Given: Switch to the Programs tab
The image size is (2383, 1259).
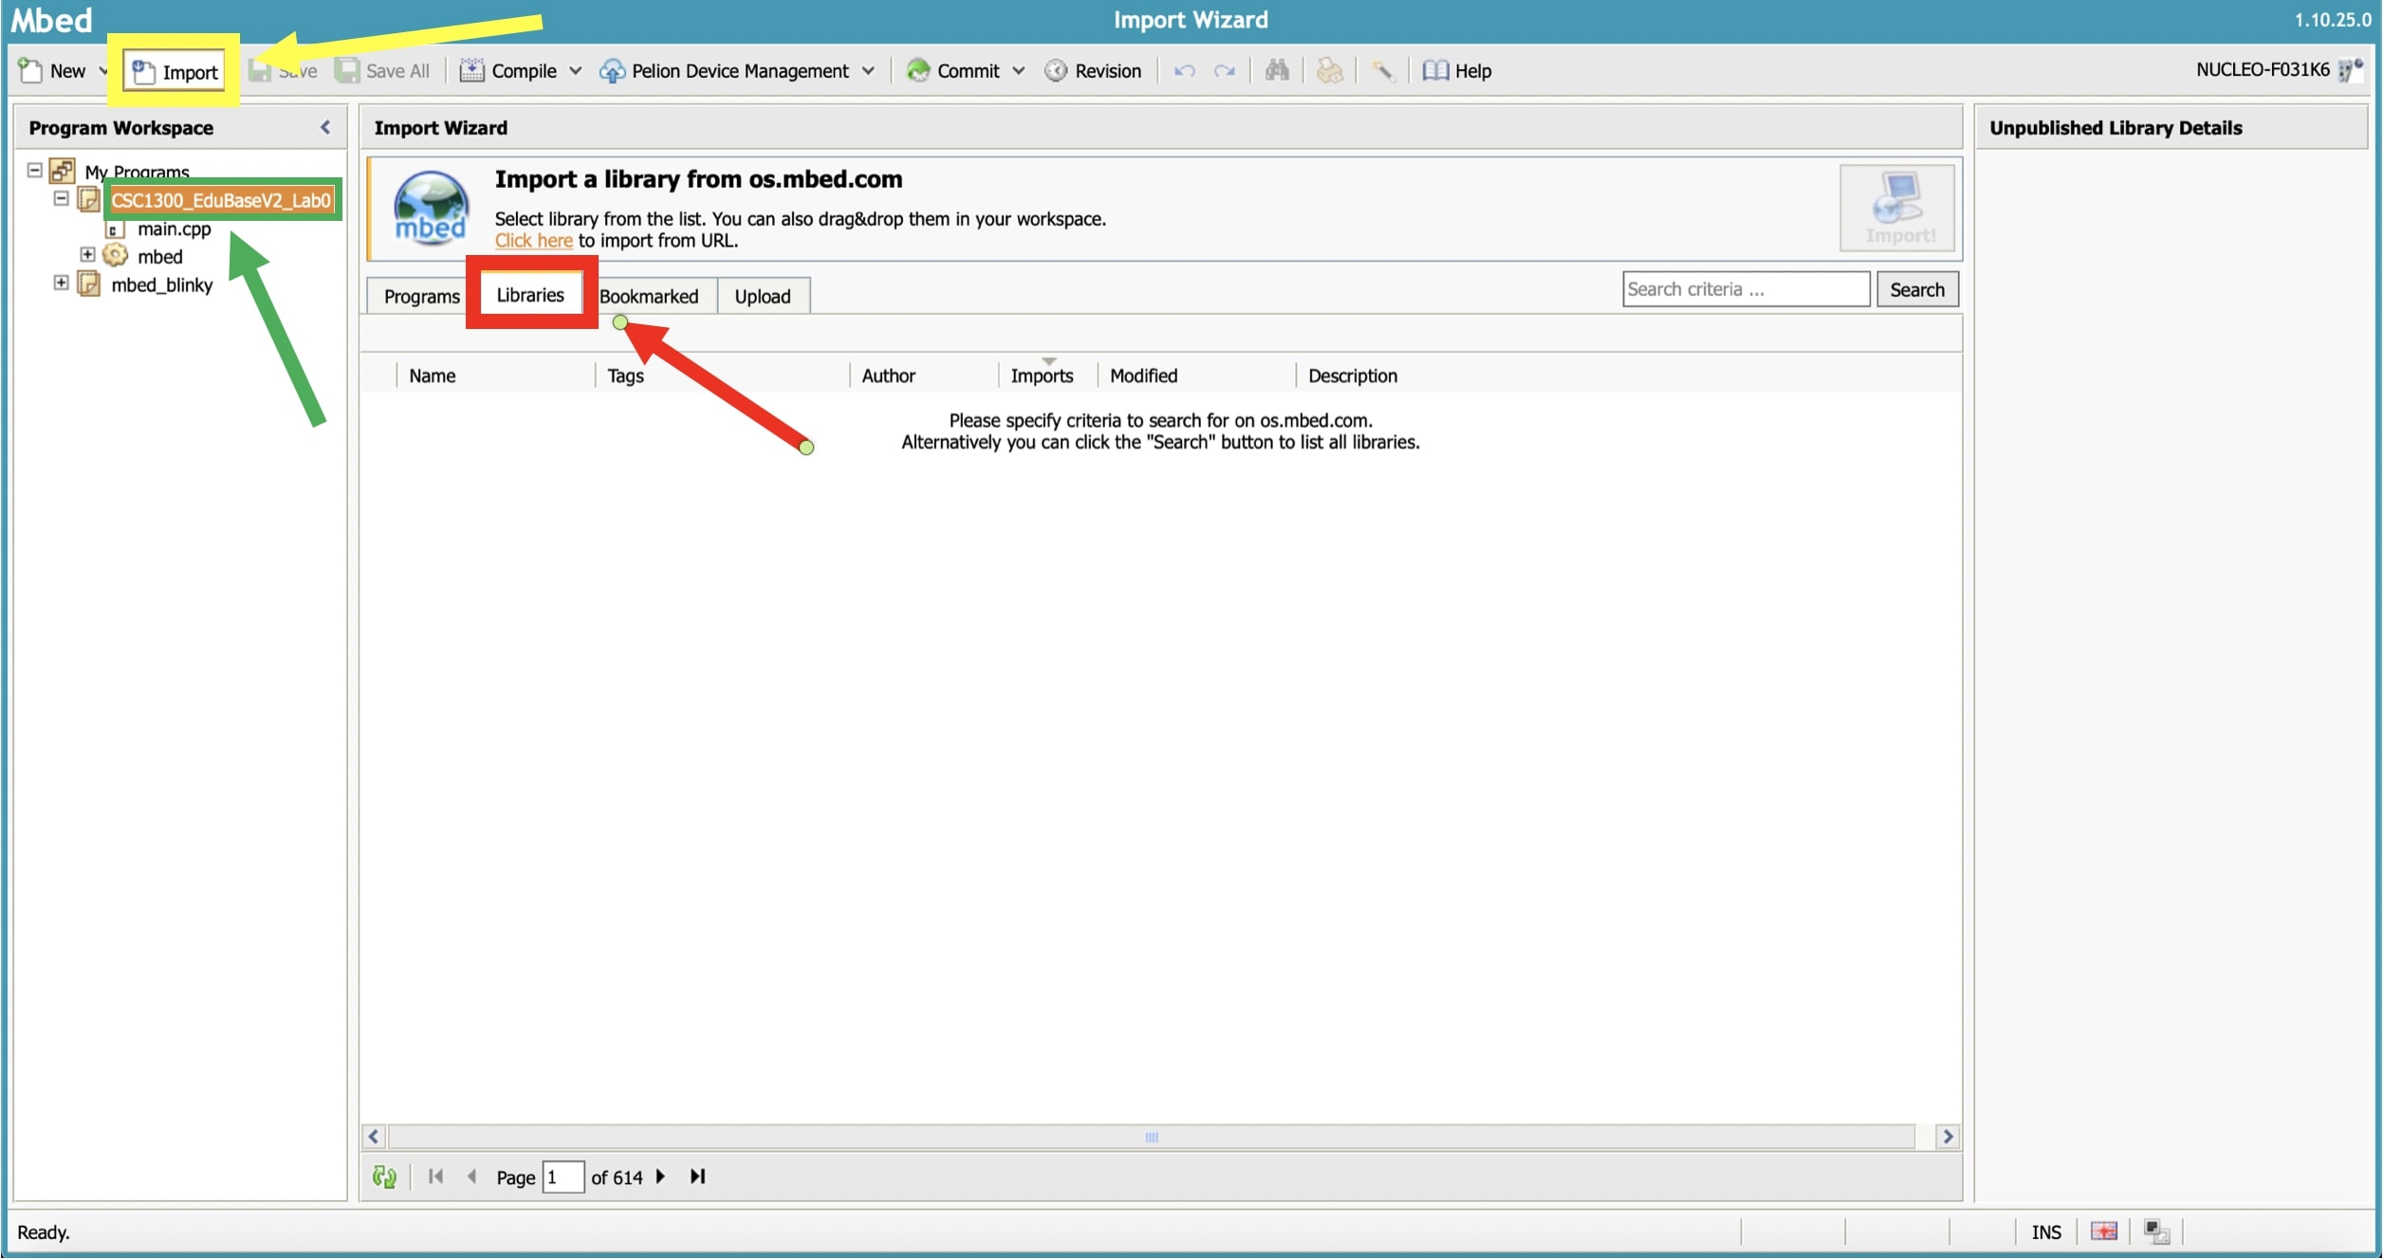Looking at the screenshot, I should click(x=421, y=296).
